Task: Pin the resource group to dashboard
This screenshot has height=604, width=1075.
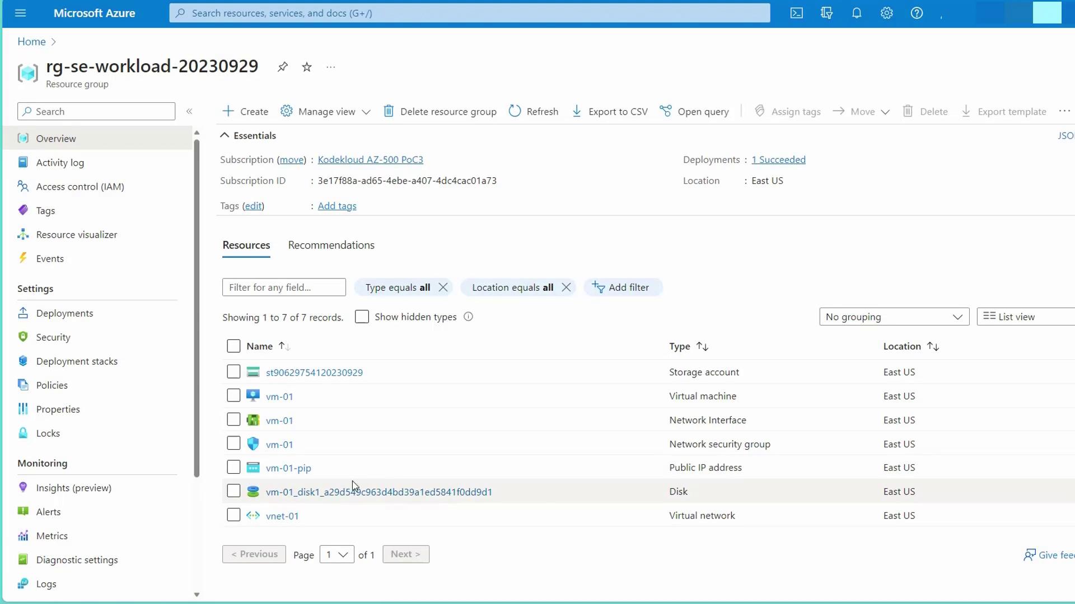Action: pos(283,67)
